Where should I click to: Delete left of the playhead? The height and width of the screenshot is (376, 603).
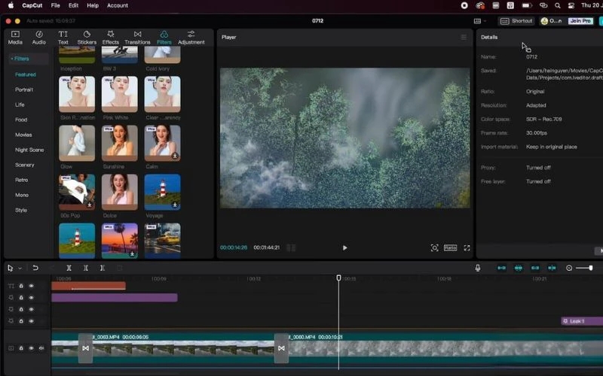coord(86,268)
